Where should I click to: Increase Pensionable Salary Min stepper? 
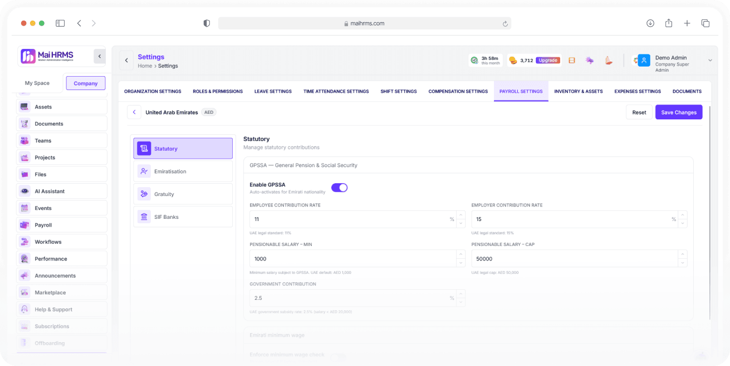click(460, 254)
